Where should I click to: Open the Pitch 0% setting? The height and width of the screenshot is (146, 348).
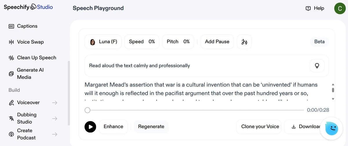click(178, 42)
